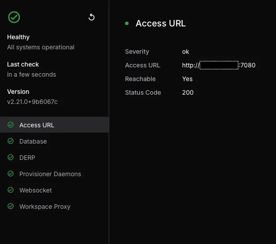Select Provisioner Daemons in the sidebar
The width and height of the screenshot is (276, 244).
(x=50, y=174)
